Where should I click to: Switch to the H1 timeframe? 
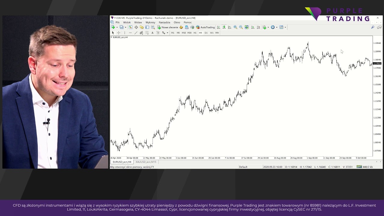coord(195,33)
